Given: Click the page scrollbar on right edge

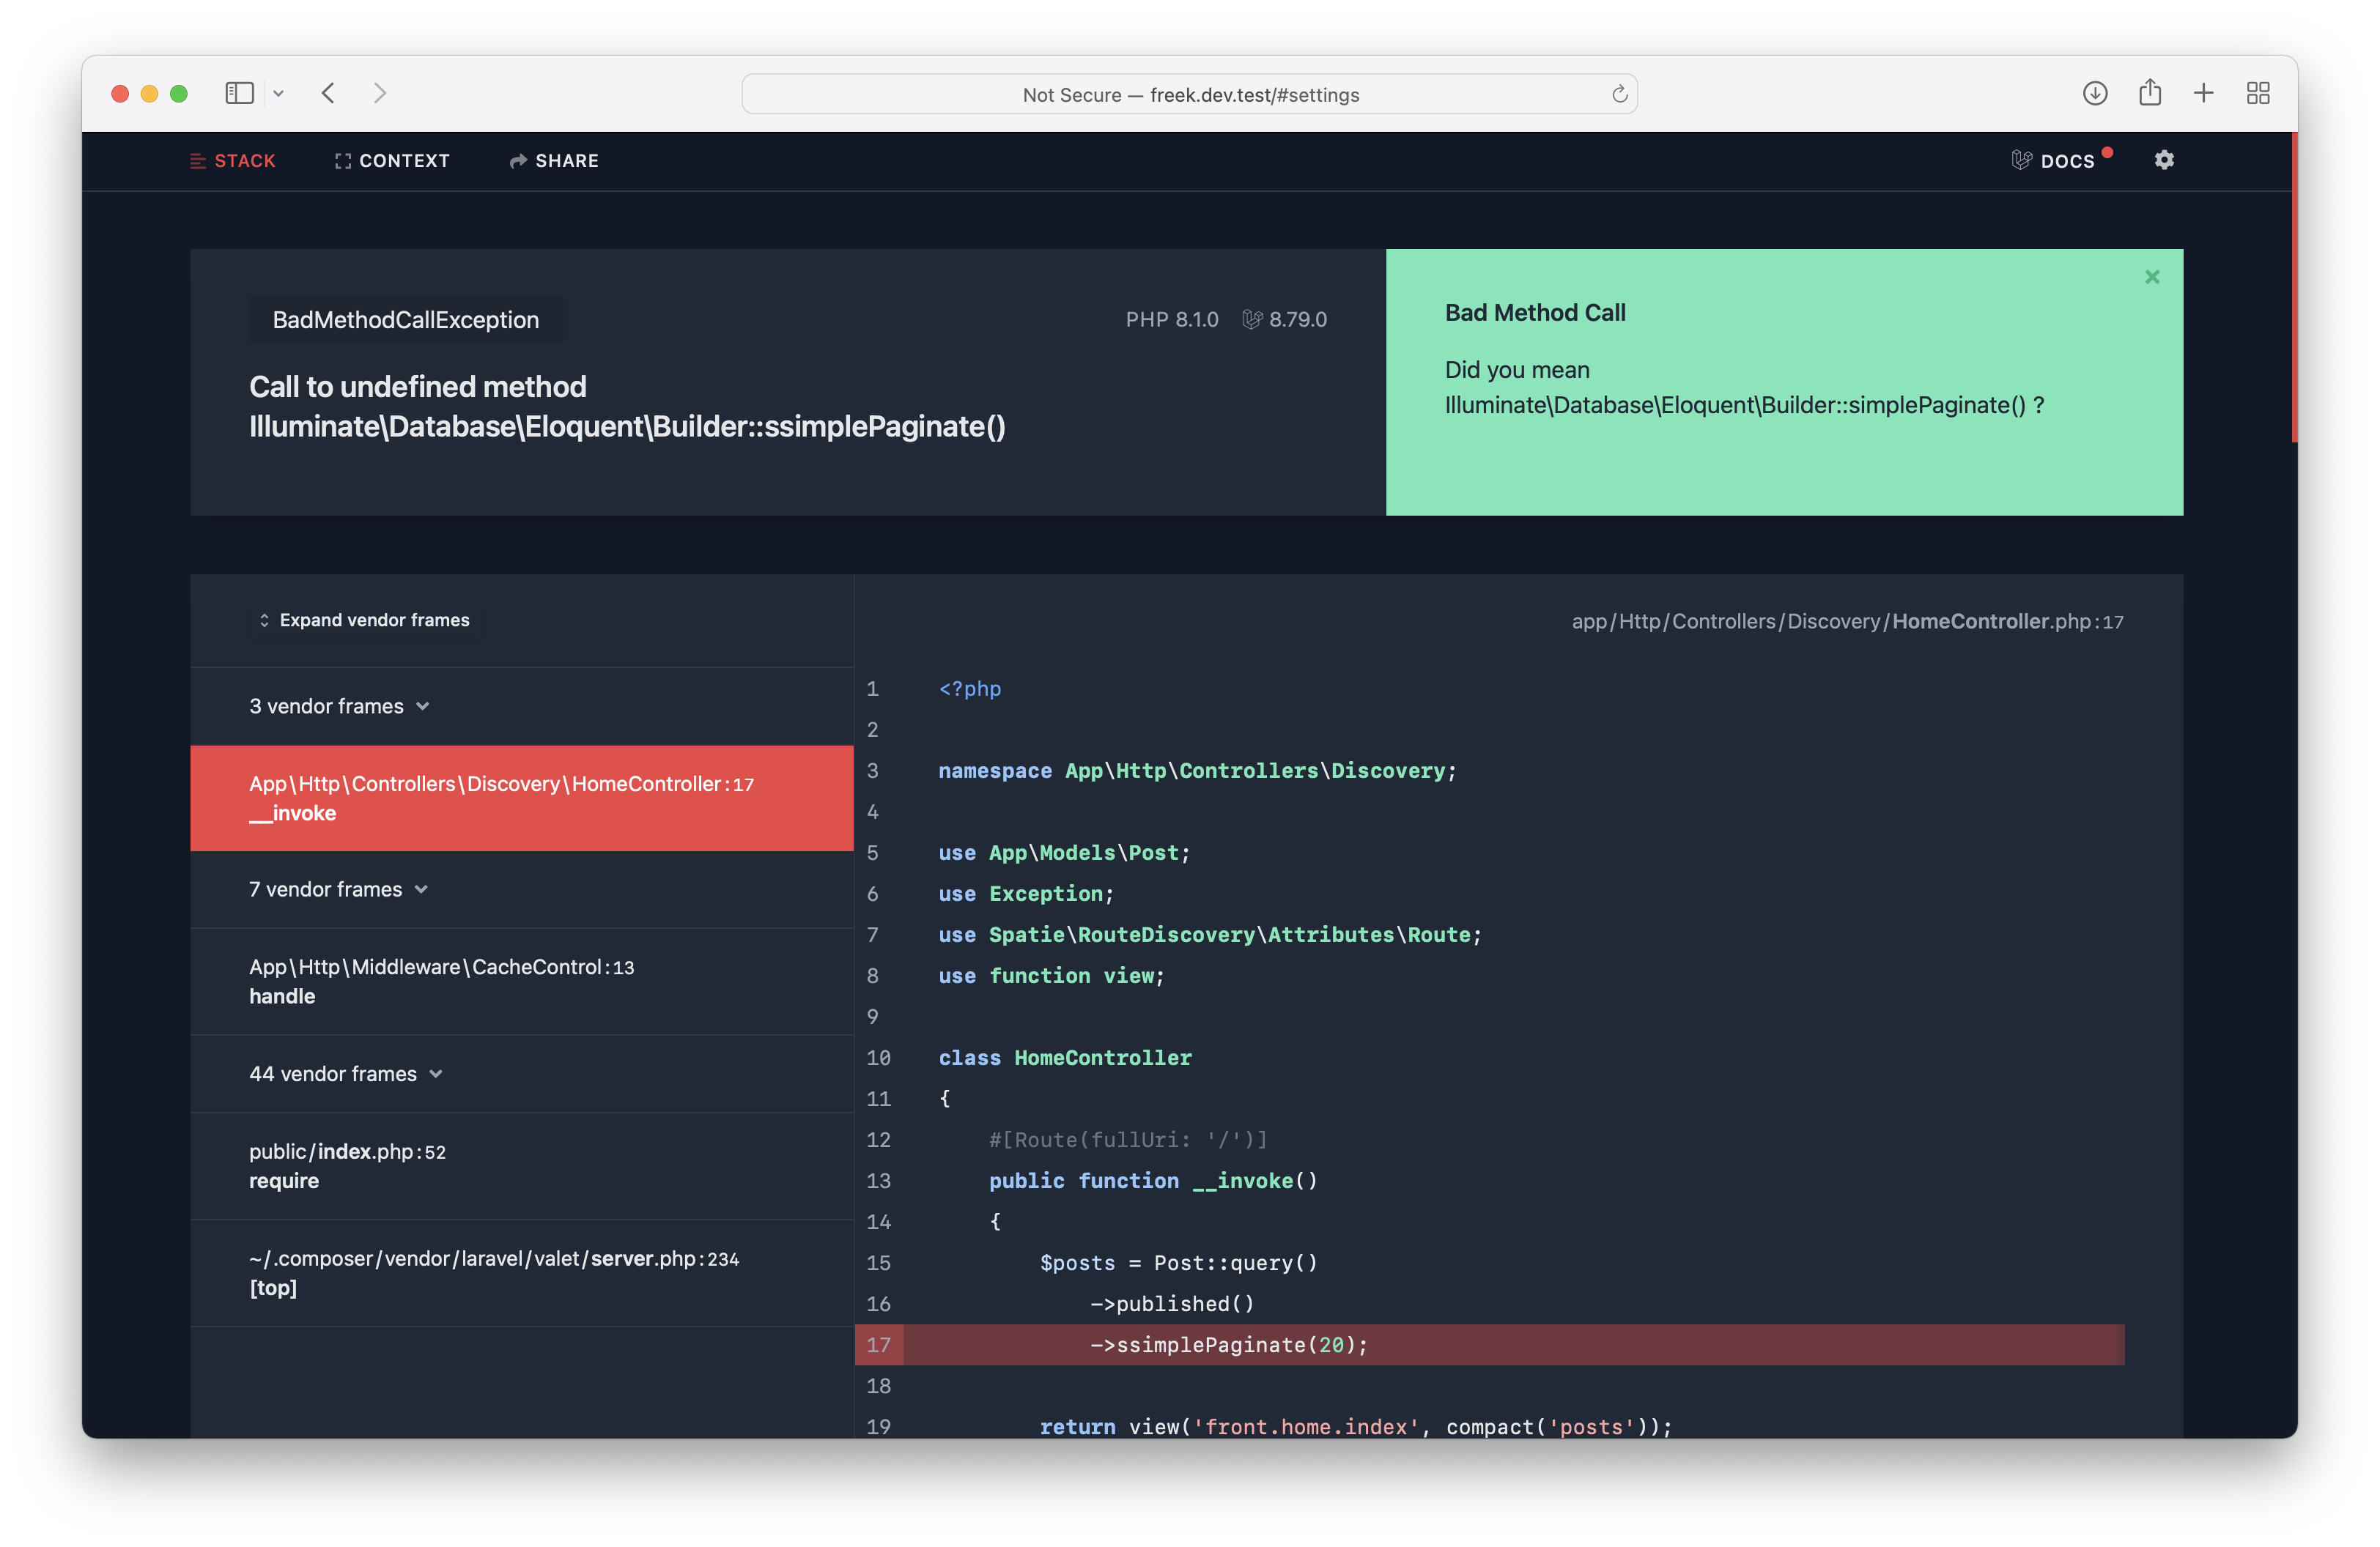Looking at the screenshot, I should 2294,287.
